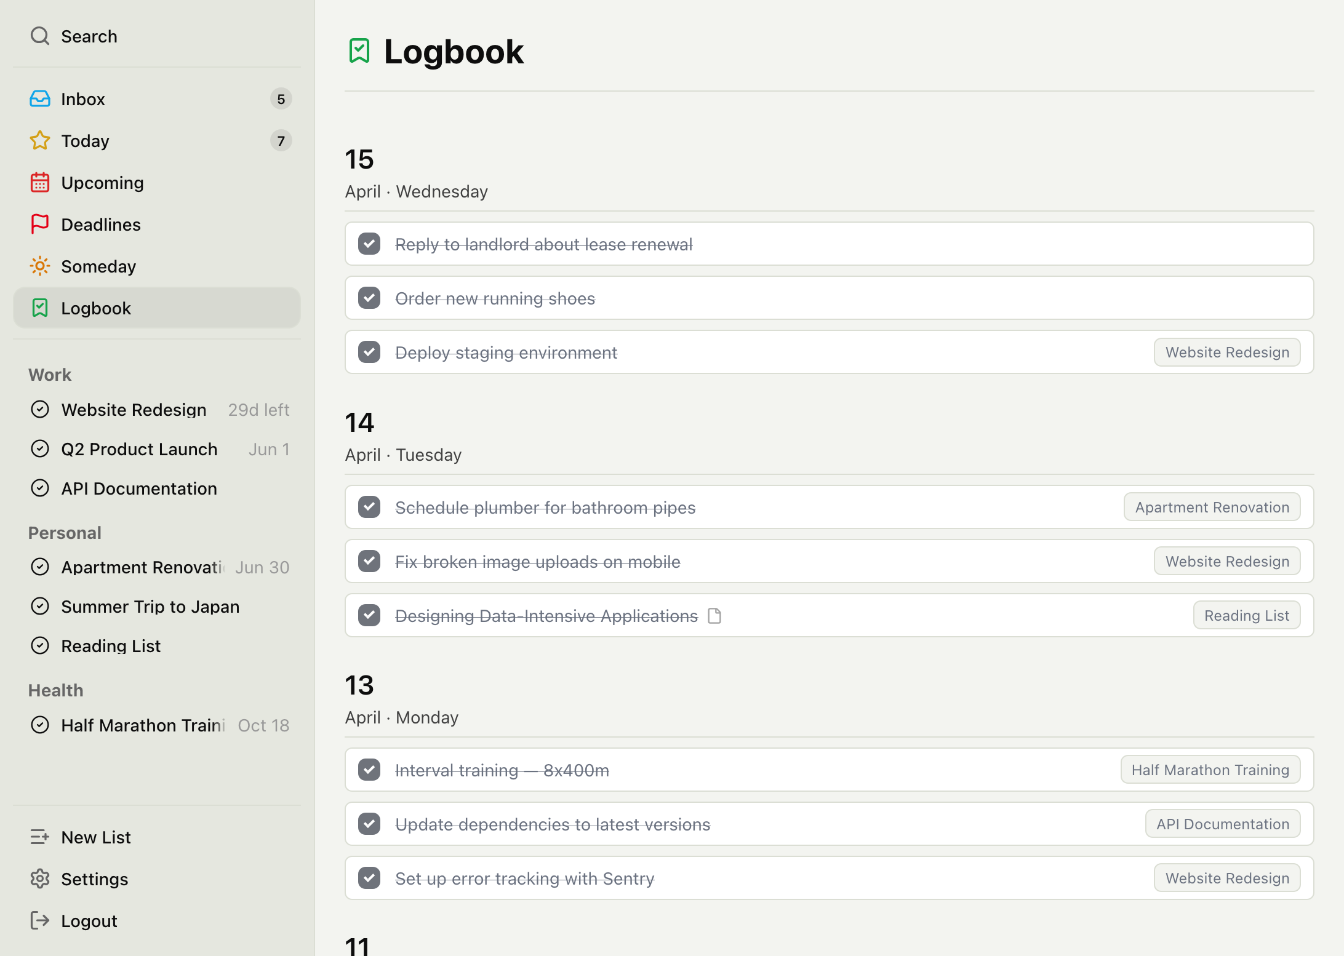This screenshot has width=1344, height=956.
Task: Click the note icon beside Designing Data-Intensive Applications
Action: point(714,616)
